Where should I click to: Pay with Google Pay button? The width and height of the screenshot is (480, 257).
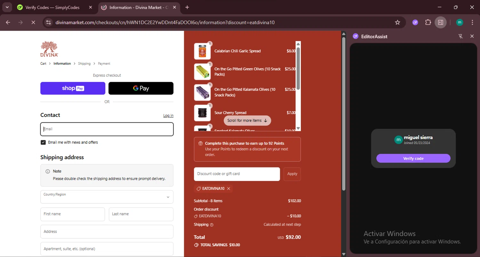click(x=141, y=88)
